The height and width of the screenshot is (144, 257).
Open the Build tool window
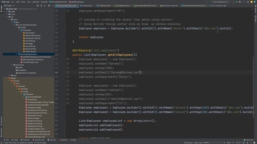73,140
